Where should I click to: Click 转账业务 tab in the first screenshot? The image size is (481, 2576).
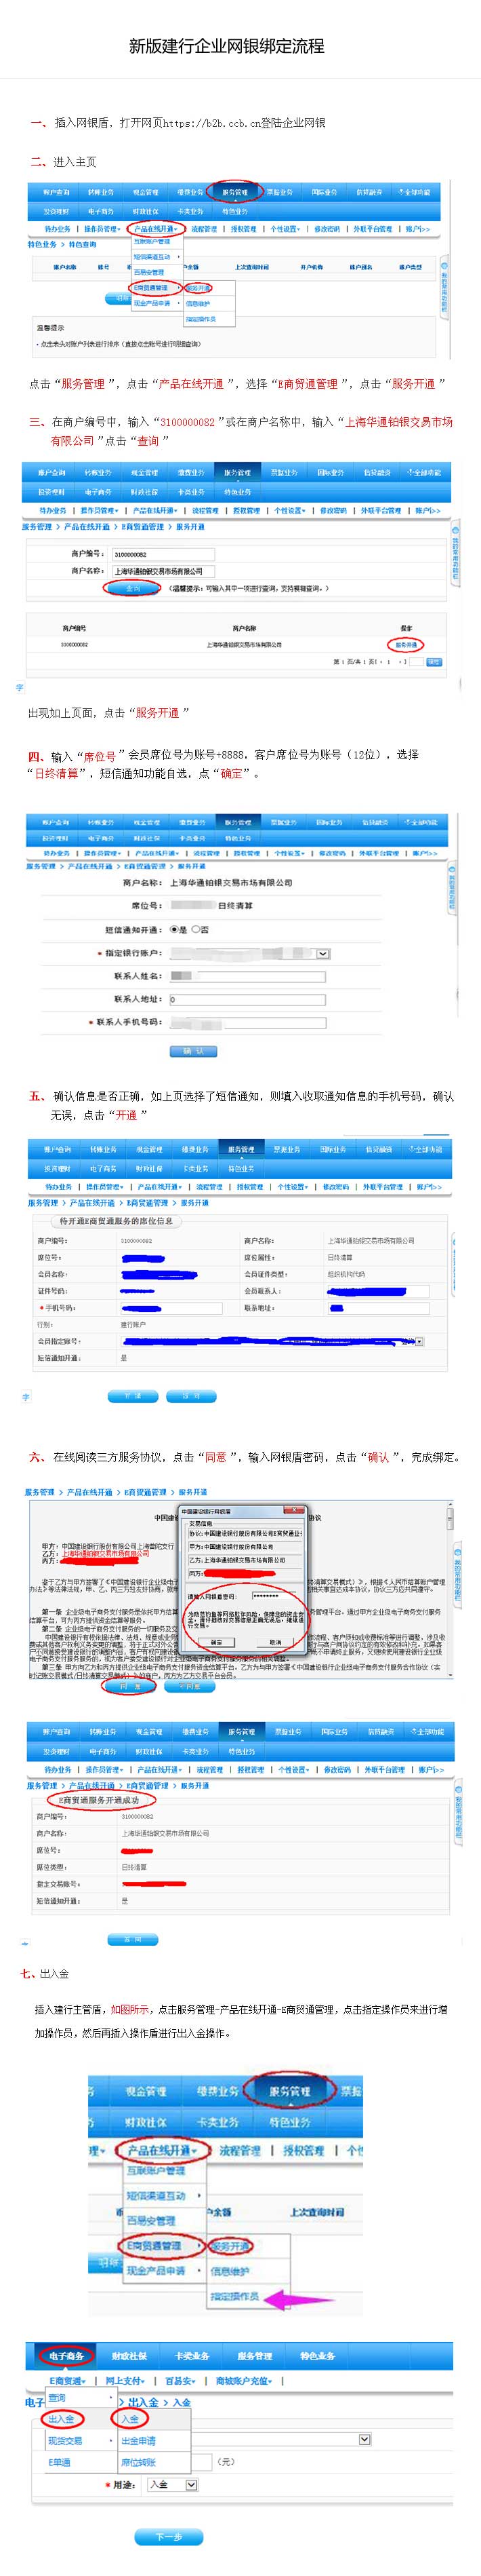(x=101, y=192)
